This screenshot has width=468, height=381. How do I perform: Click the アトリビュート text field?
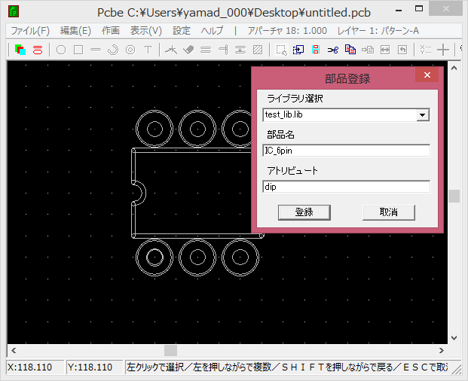click(346, 187)
